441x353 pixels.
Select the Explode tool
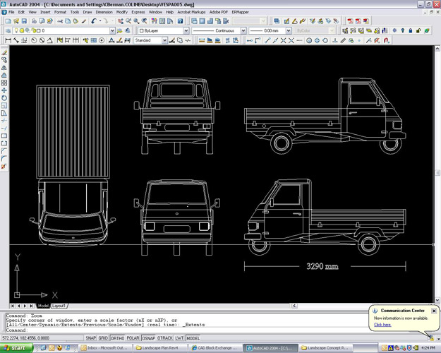tap(4, 167)
